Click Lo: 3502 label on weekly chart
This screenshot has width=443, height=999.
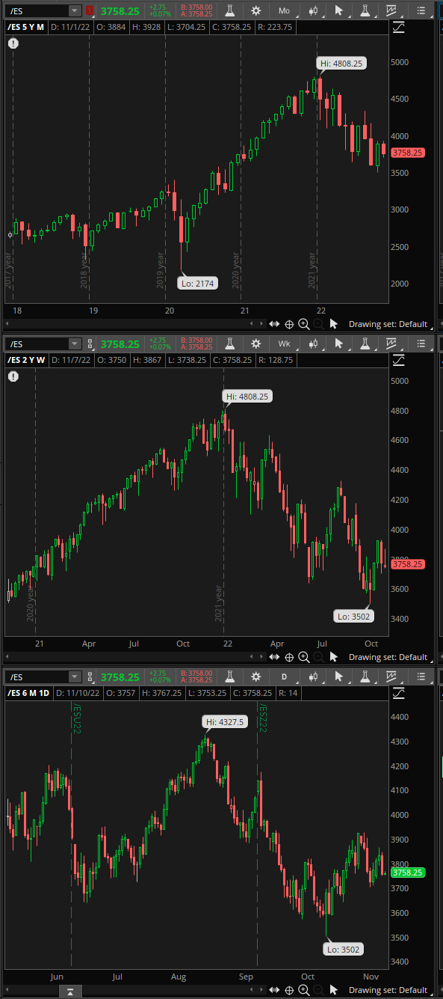[x=353, y=617]
